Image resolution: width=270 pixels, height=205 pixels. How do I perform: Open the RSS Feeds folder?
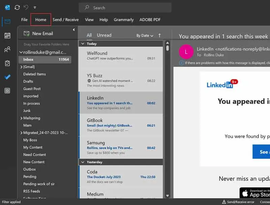31,191
